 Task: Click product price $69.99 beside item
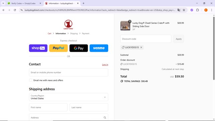pos(180,23)
